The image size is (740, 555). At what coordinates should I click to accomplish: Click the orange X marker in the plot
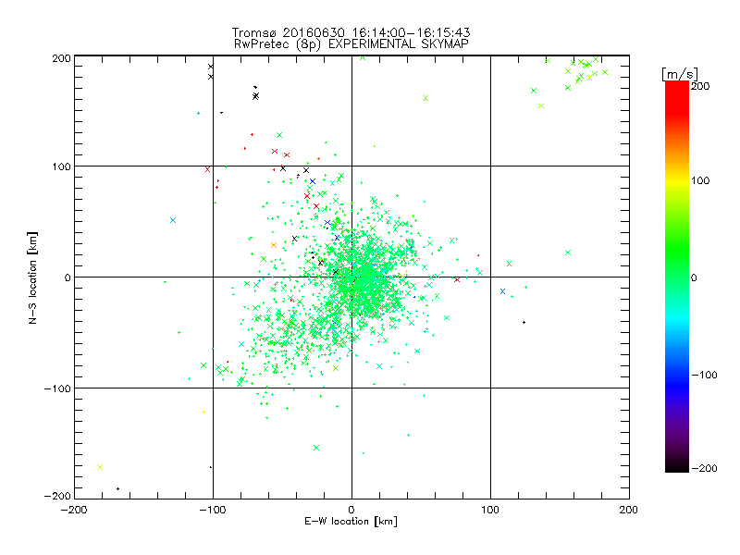(x=273, y=245)
